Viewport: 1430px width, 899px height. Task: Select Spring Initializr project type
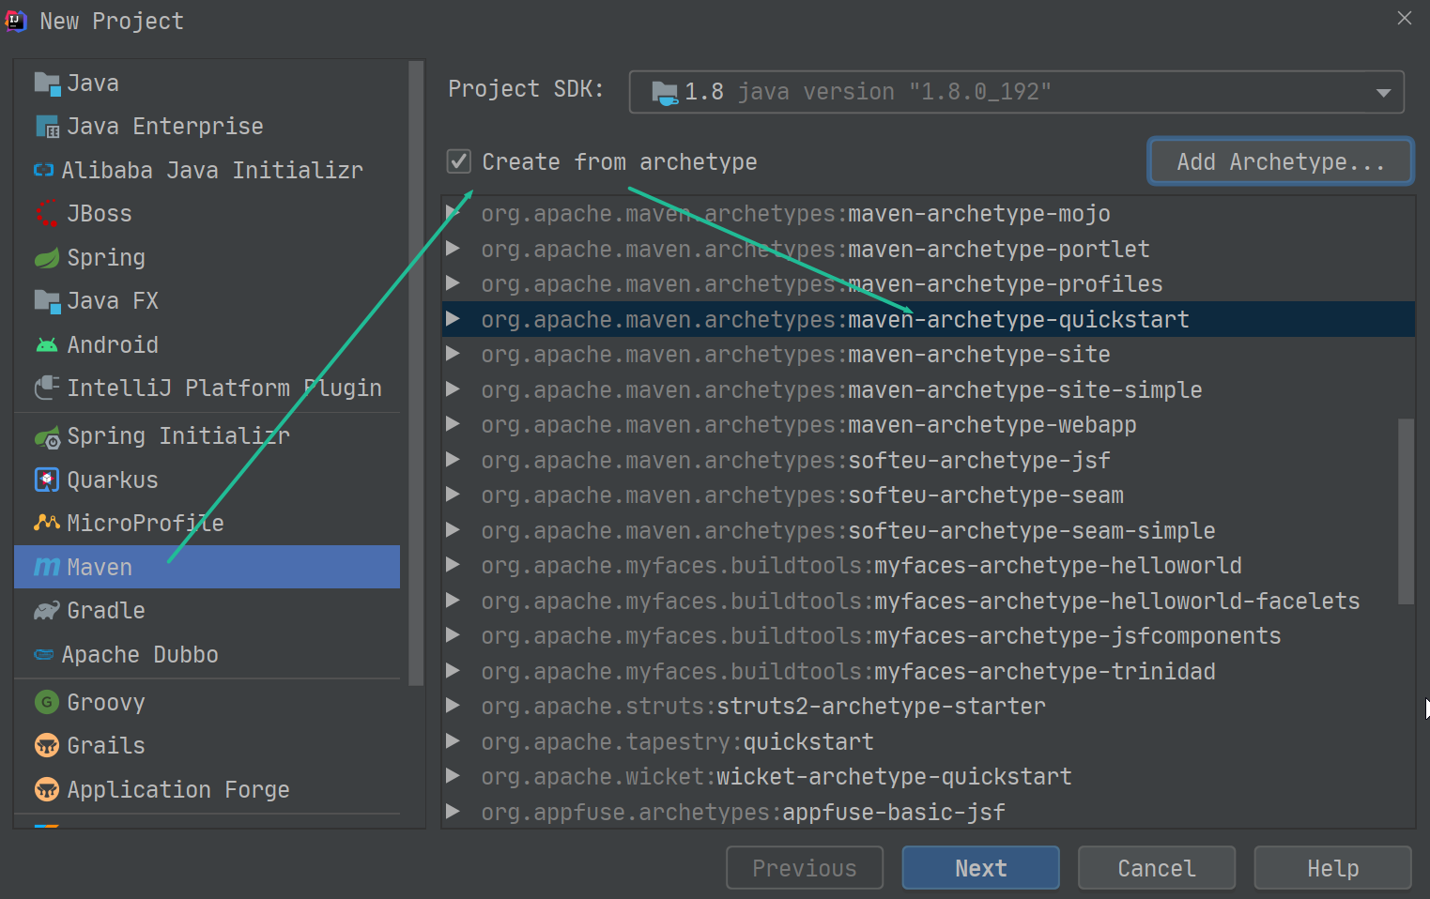(x=208, y=436)
